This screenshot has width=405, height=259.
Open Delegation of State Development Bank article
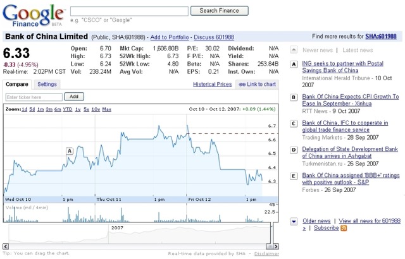pos(350,152)
